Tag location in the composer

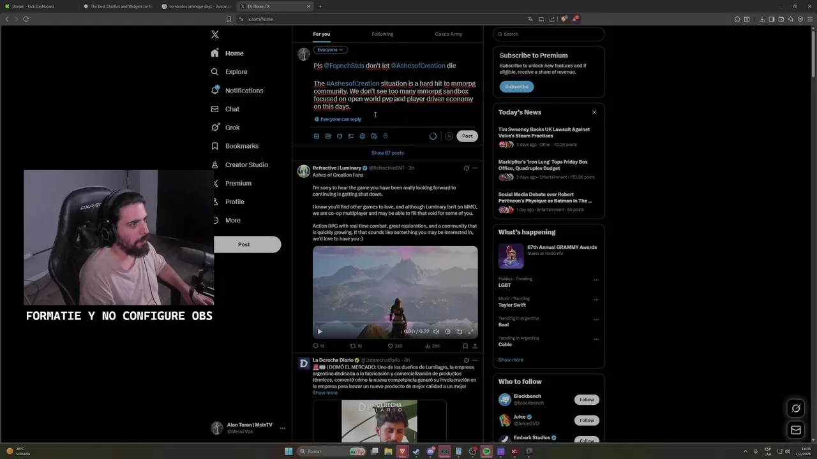(x=386, y=136)
